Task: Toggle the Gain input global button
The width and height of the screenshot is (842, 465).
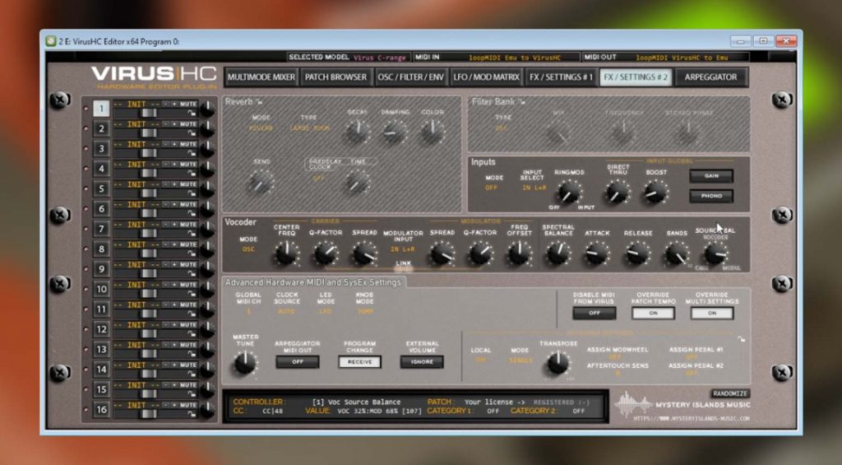Action: (711, 176)
